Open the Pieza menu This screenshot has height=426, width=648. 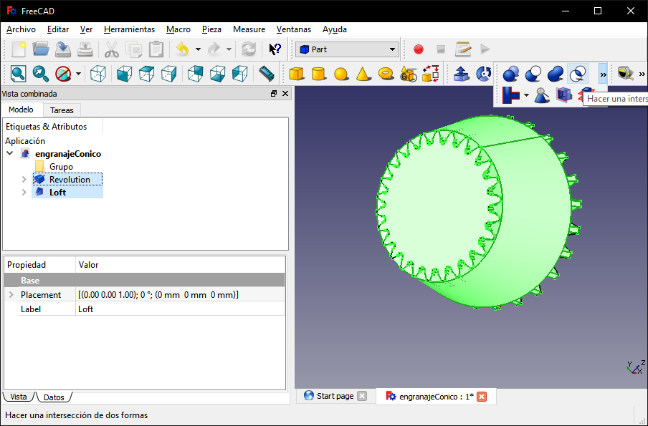tap(211, 29)
